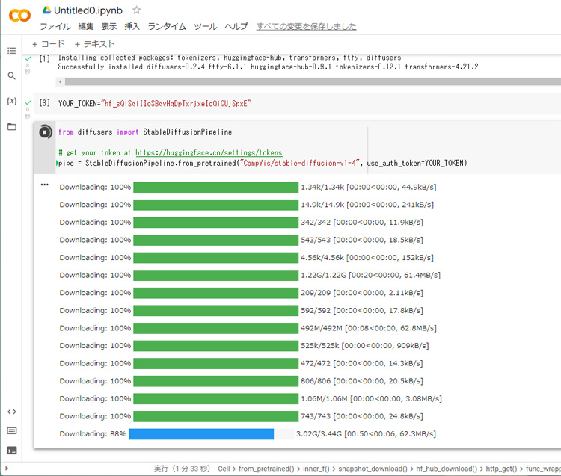Open the files folder sidebar icon

[12, 126]
